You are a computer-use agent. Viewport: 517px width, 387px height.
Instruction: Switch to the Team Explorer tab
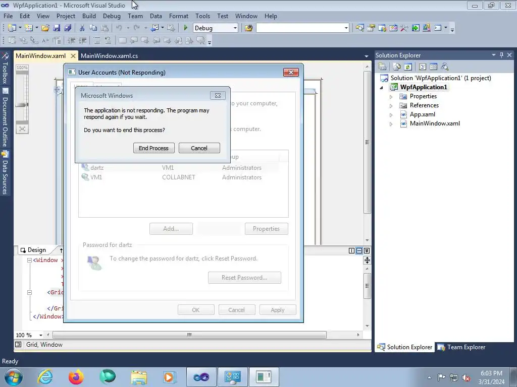(x=461, y=347)
